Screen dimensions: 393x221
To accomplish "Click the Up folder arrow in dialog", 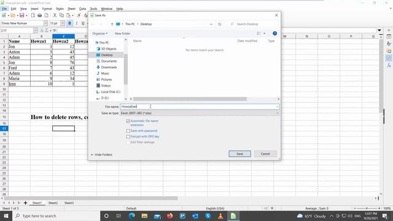I will click(x=112, y=24).
